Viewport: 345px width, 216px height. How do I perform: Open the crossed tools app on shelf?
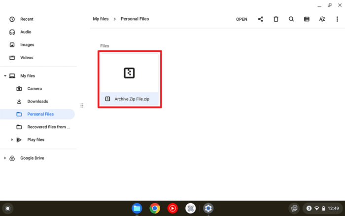pos(191,208)
